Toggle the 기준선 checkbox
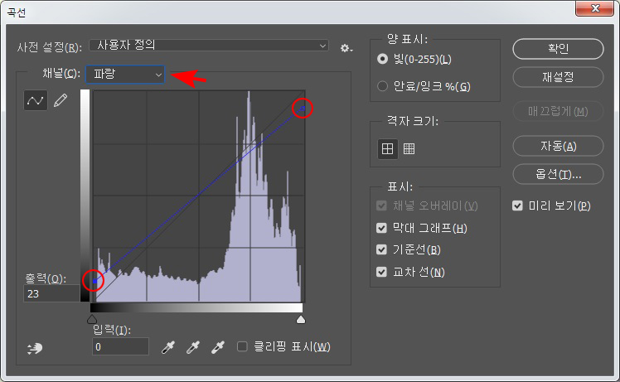 [x=381, y=249]
